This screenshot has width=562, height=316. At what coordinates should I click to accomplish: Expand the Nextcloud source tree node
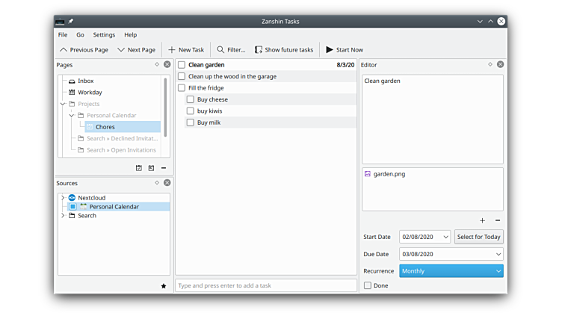coord(63,198)
